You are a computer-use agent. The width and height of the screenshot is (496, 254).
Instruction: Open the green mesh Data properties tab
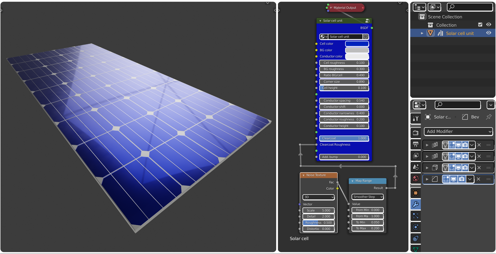(x=415, y=249)
